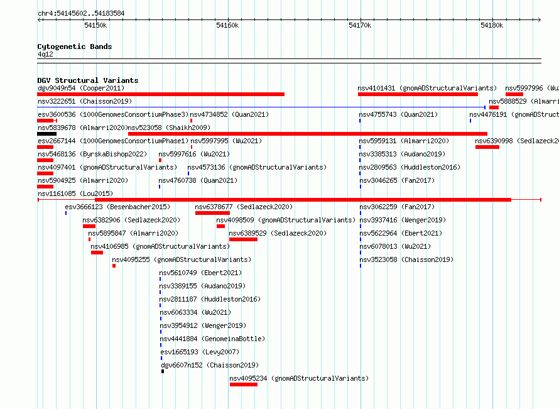Click nsv6078013 (Wu2021) label
The height and width of the screenshot is (409, 559).
click(x=395, y=246)
